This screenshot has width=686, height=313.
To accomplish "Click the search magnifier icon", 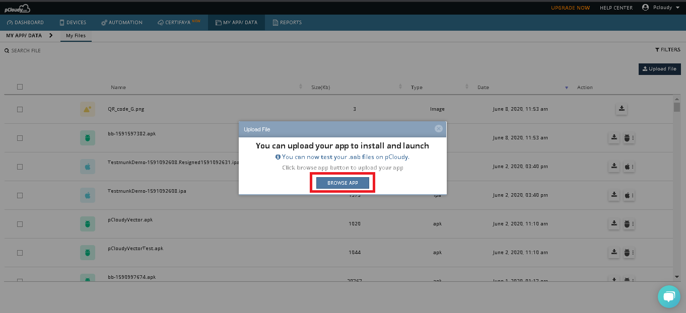I will 7,51.
